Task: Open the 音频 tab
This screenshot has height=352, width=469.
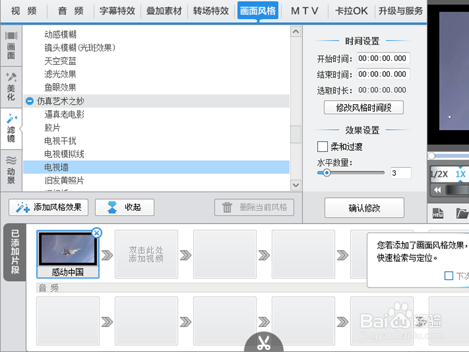Action: tap(70, 11)
